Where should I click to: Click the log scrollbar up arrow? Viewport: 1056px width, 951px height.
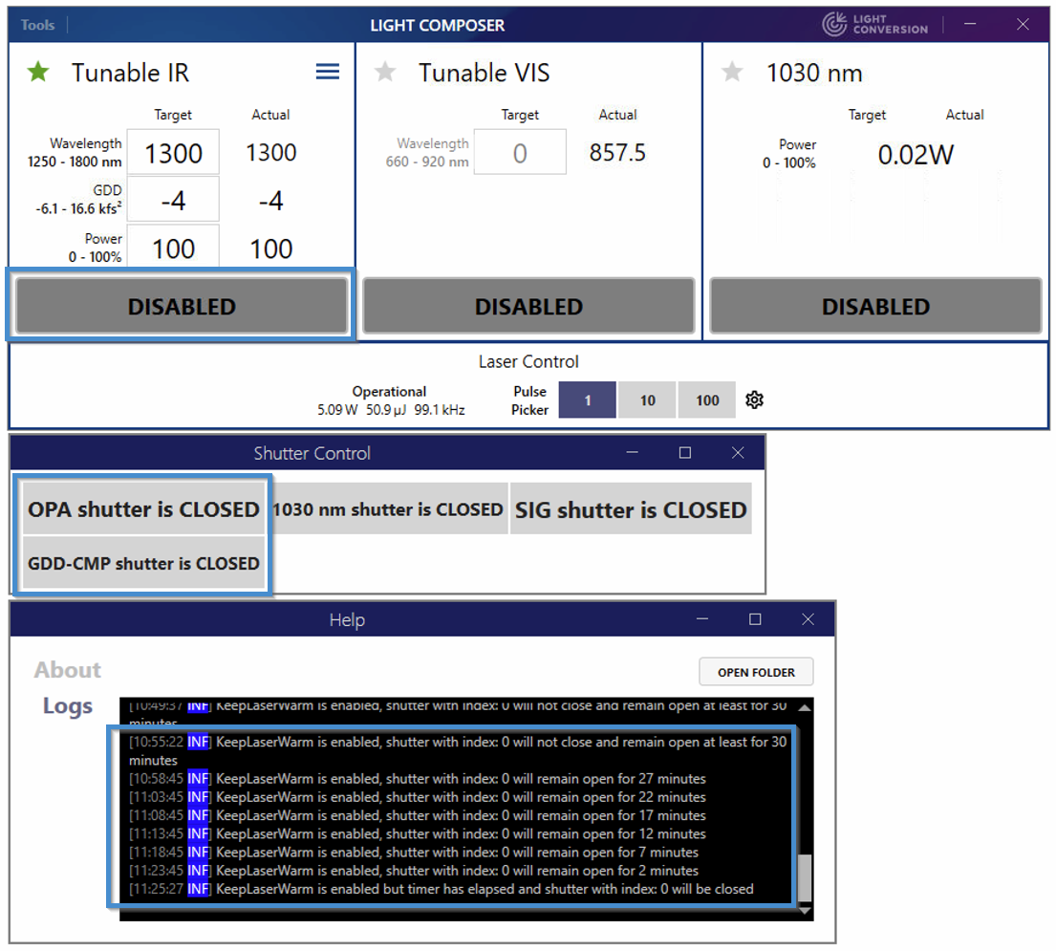(804, 707)
